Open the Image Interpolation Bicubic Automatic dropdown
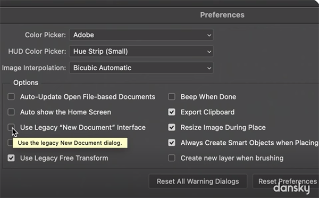 [141, 68]
